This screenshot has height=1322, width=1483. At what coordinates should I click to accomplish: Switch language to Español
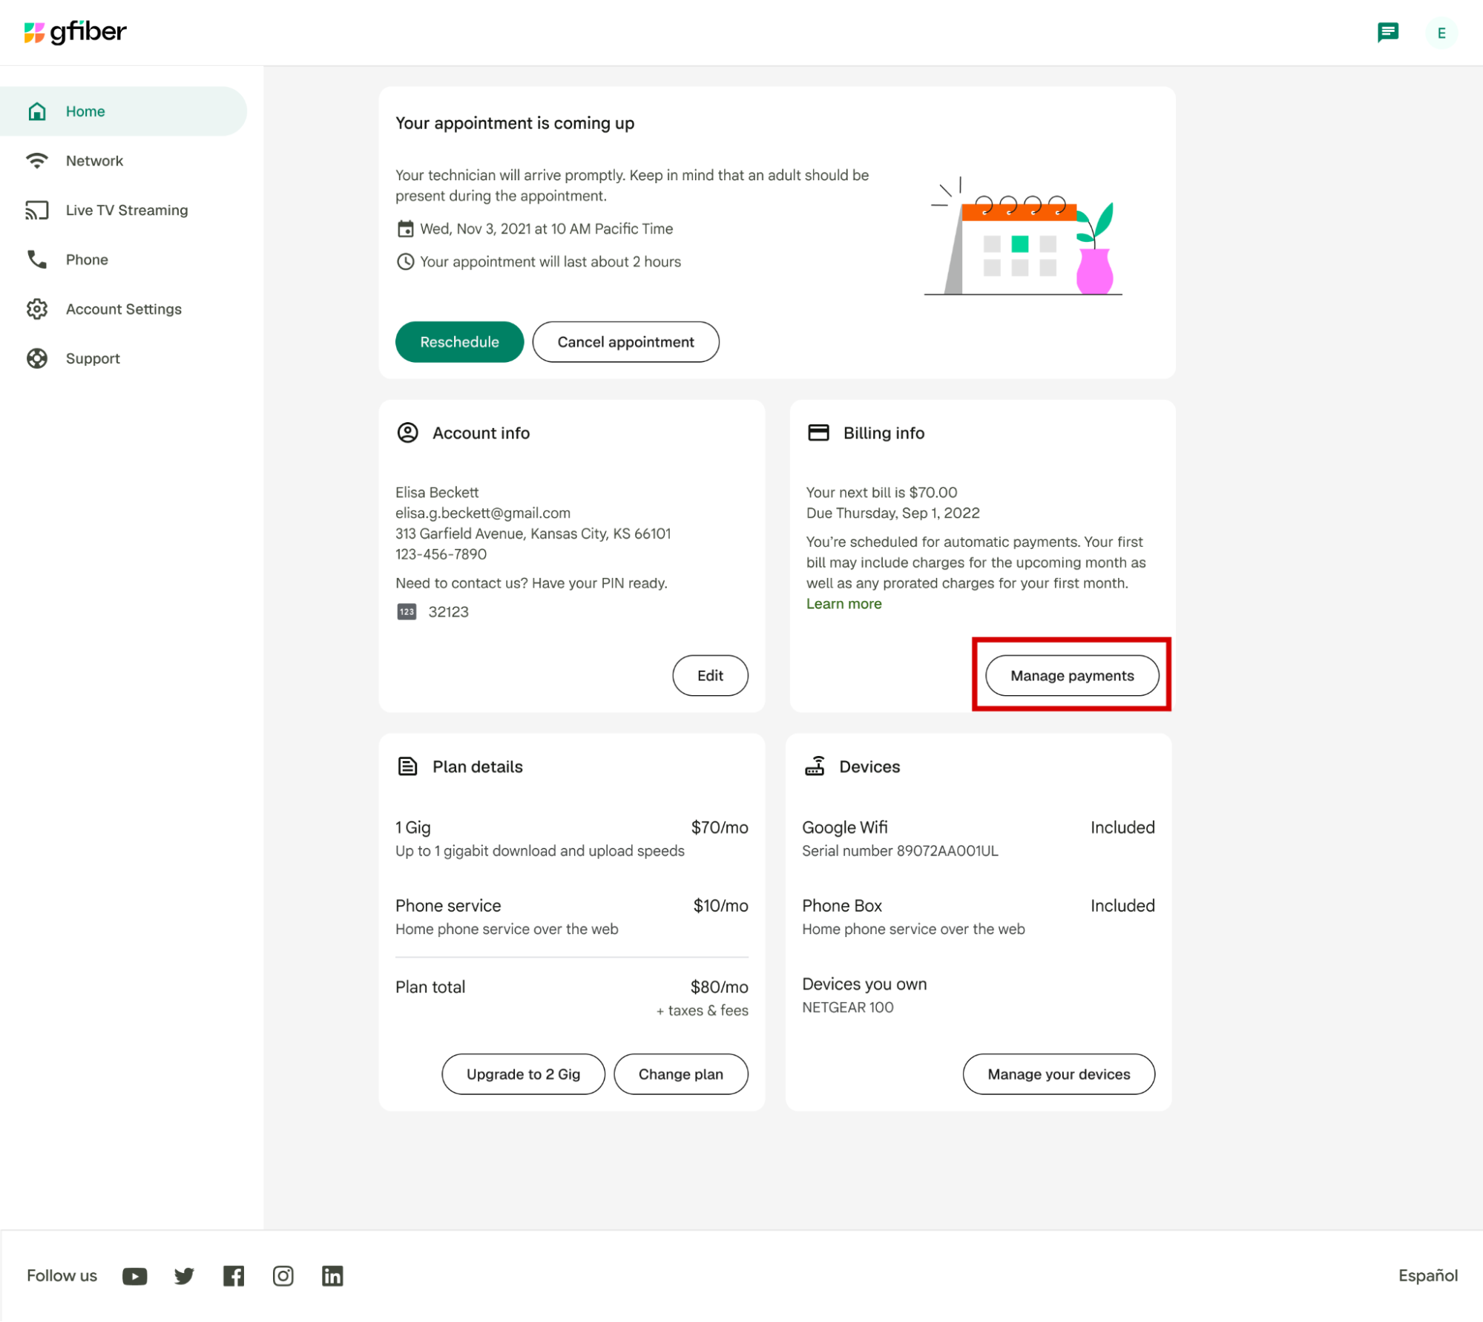(1427, 1275)
